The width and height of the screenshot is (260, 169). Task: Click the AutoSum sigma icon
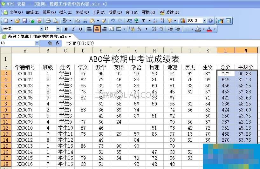tap(144, 21)
